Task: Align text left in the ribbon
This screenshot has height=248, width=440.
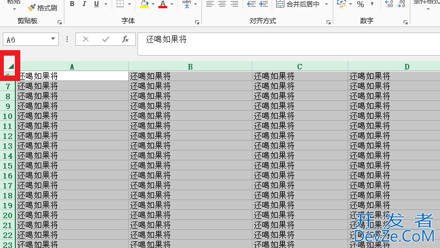Action: click(210, 4)
